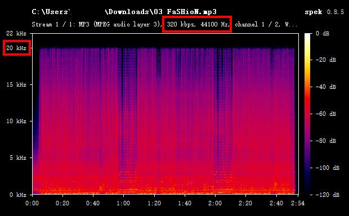This screenshot has width=349, height=216.
Task: Click the 0 kHz frequency axis label
Action: pos(18,195)
